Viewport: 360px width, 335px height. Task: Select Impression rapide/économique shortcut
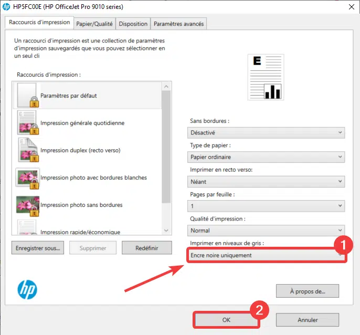80,232
